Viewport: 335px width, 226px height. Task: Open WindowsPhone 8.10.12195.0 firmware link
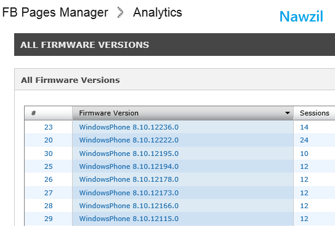click(129, 154)
